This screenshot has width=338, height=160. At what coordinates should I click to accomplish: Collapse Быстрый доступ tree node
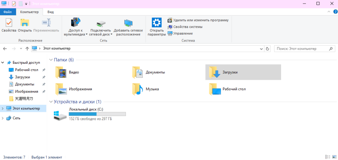point(3,63)
